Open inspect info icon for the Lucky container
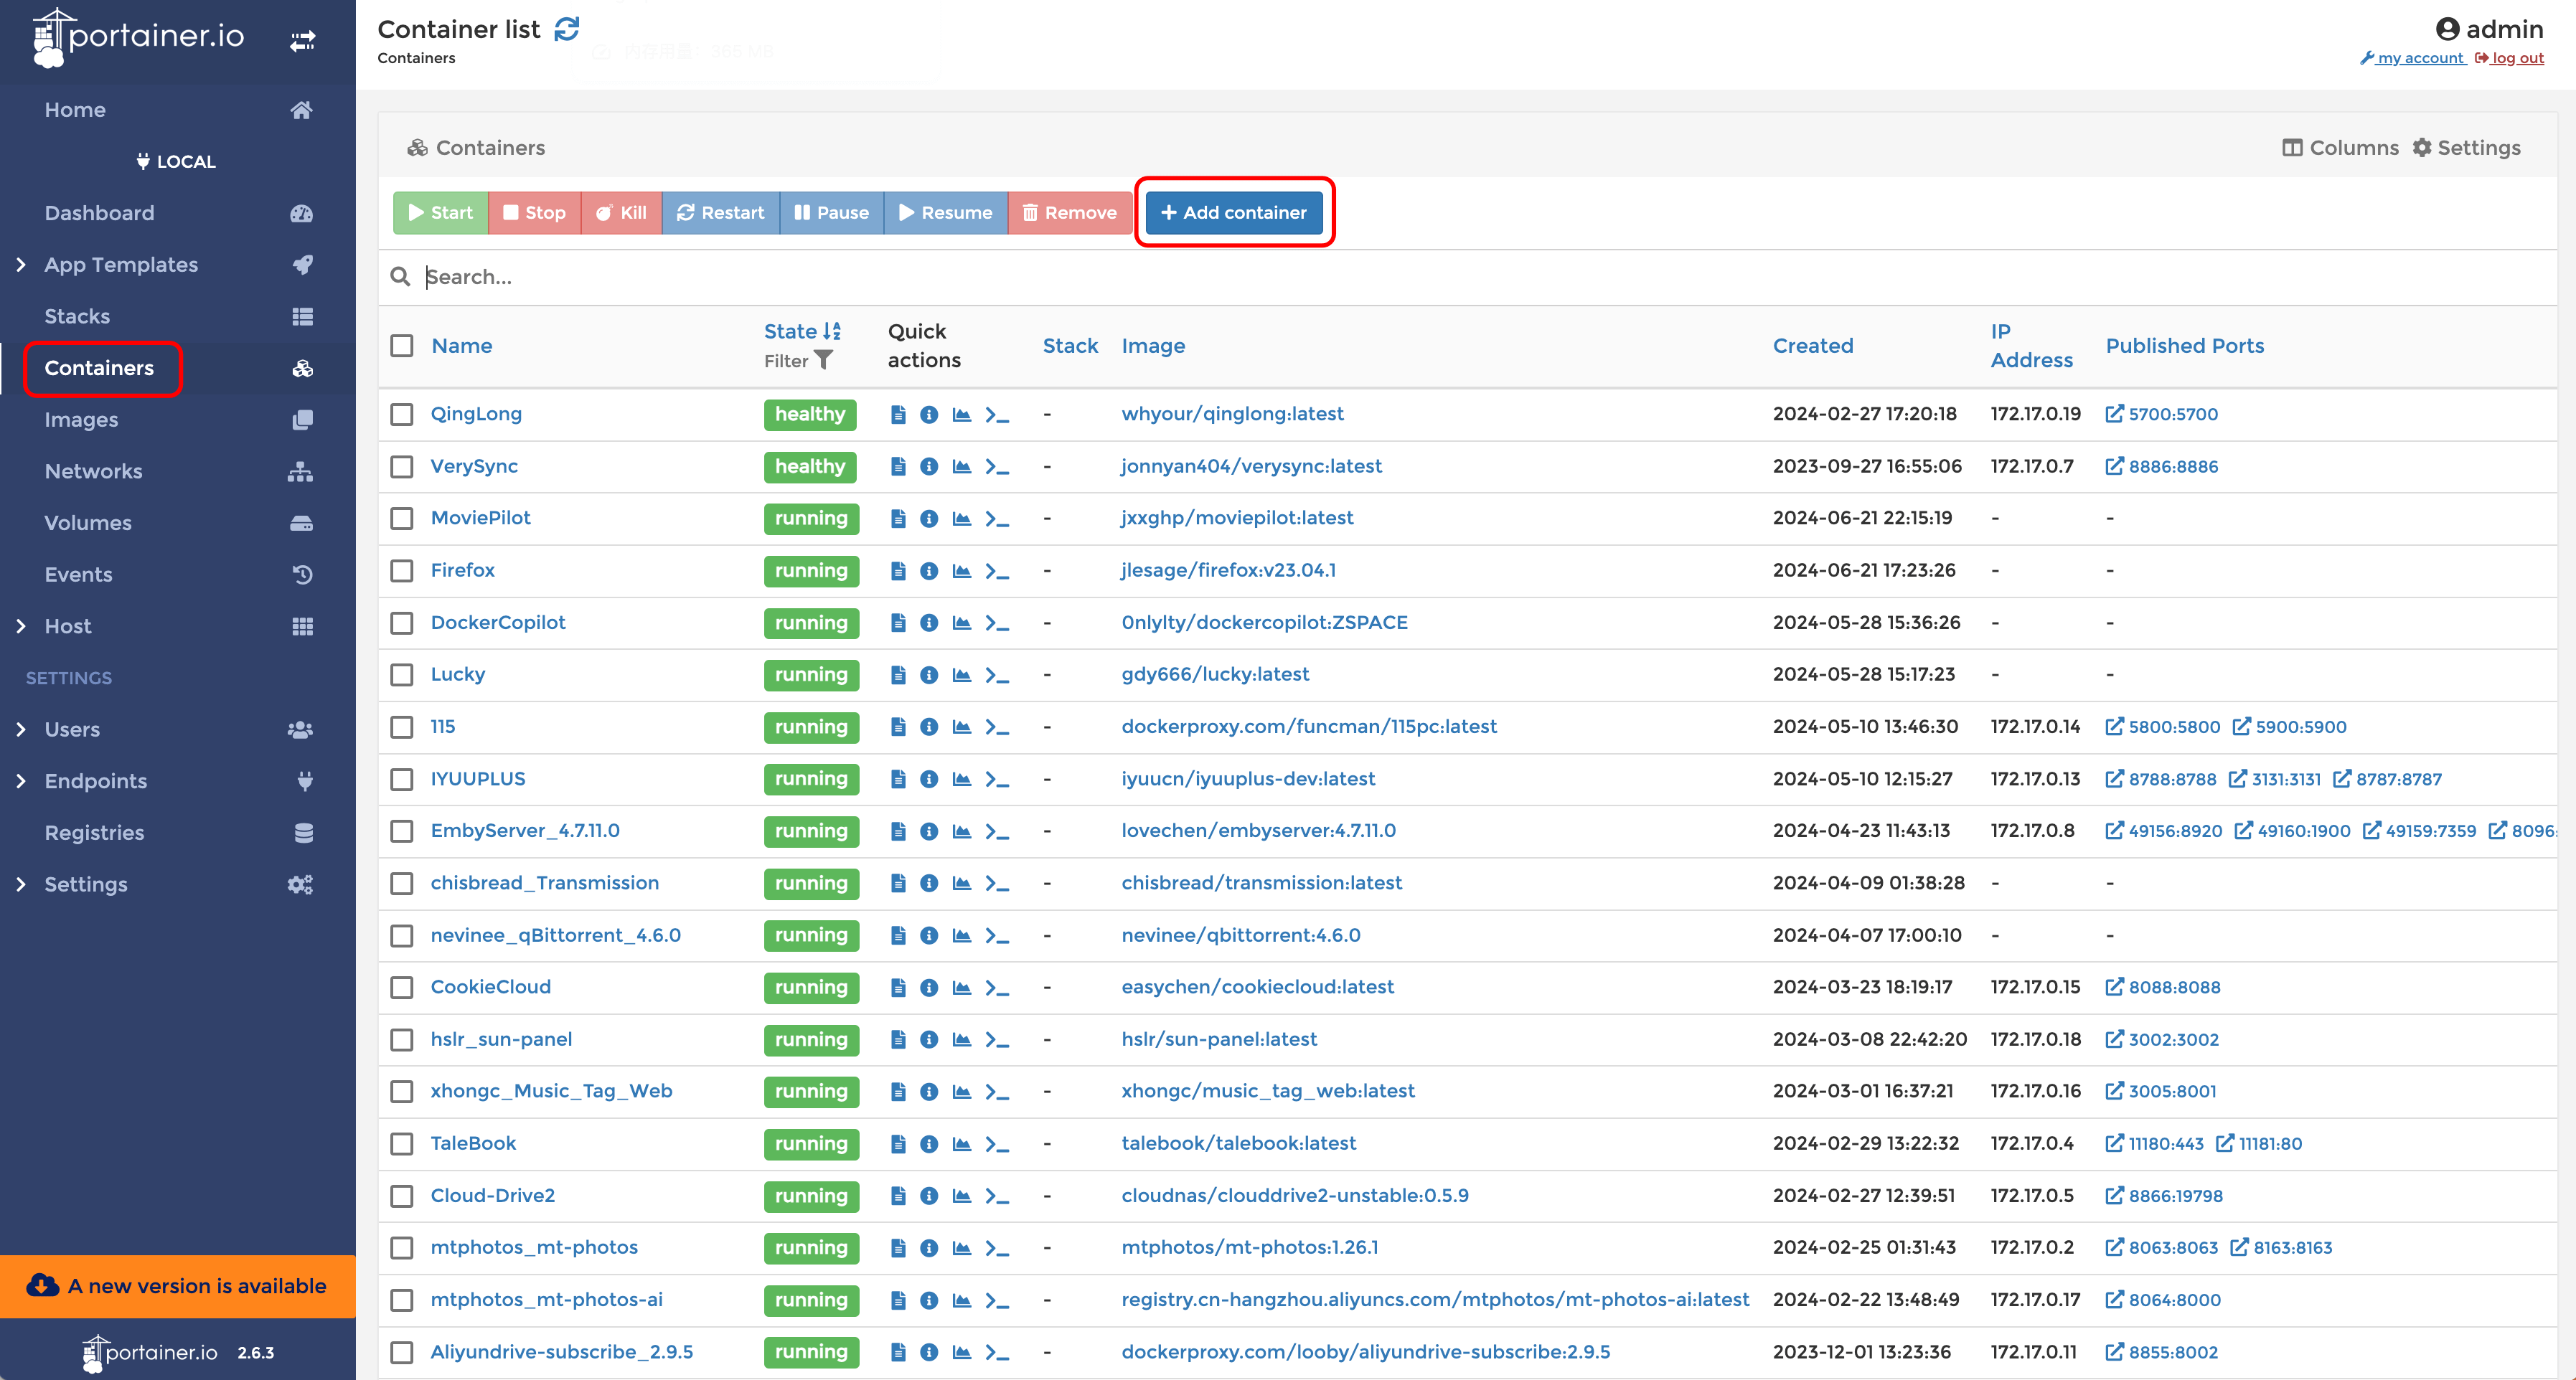 pos(929,674)
